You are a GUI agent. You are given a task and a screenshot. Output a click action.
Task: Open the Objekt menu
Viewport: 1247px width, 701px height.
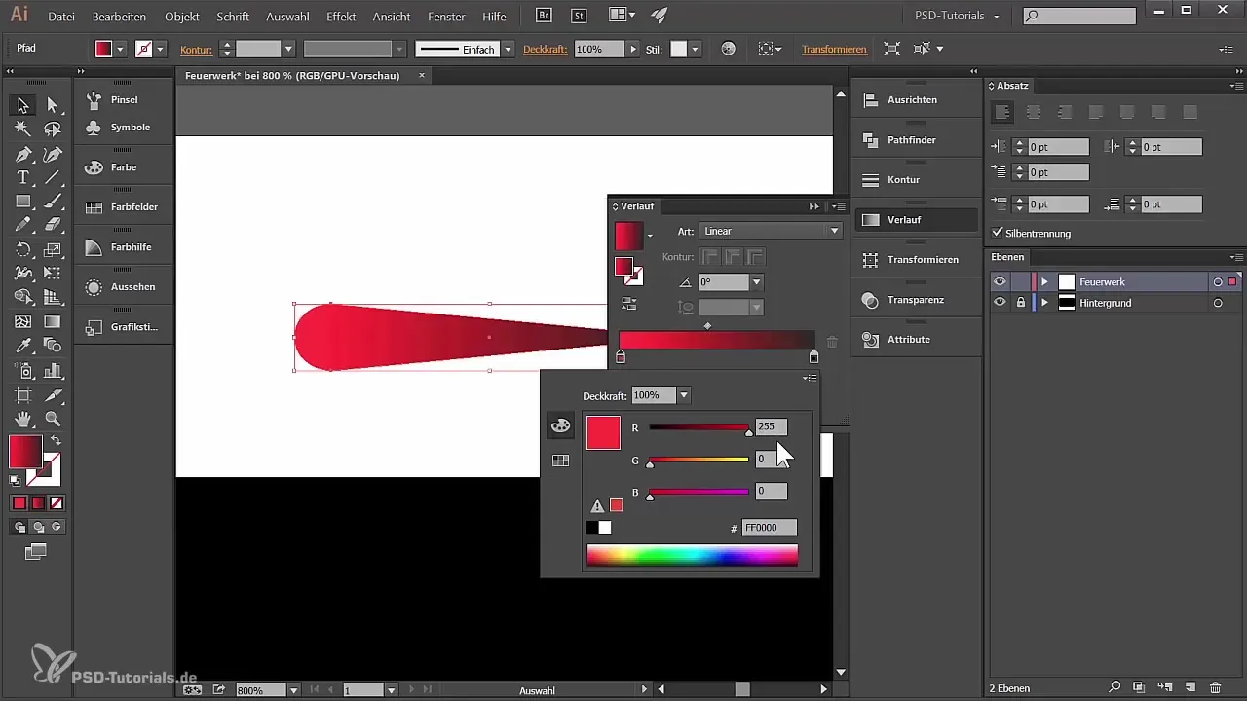(182, 17)
